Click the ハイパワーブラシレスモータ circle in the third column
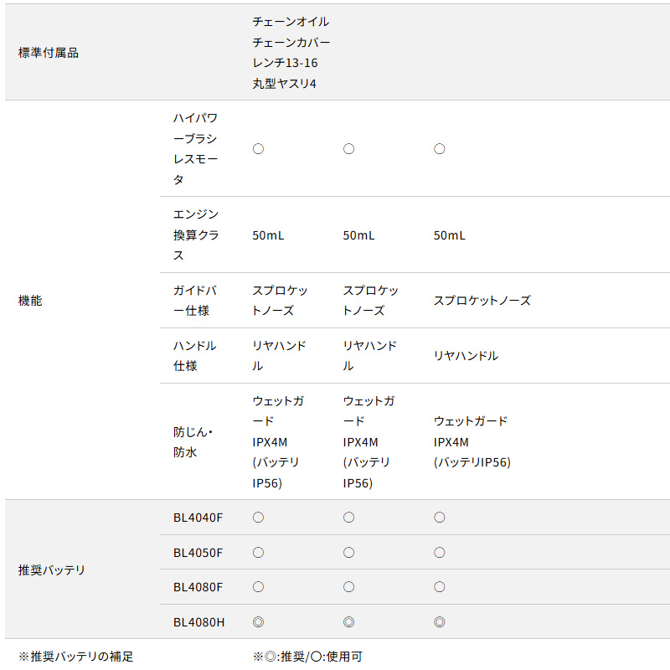Image resolution: width=670 pixels, height=670 pixels. click(439, 149)
